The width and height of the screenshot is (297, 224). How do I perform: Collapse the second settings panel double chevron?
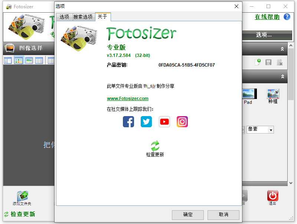283,76
